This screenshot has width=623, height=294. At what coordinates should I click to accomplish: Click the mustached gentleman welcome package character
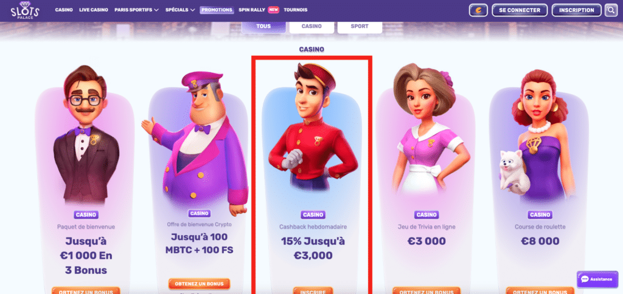[x=86, y=135]
